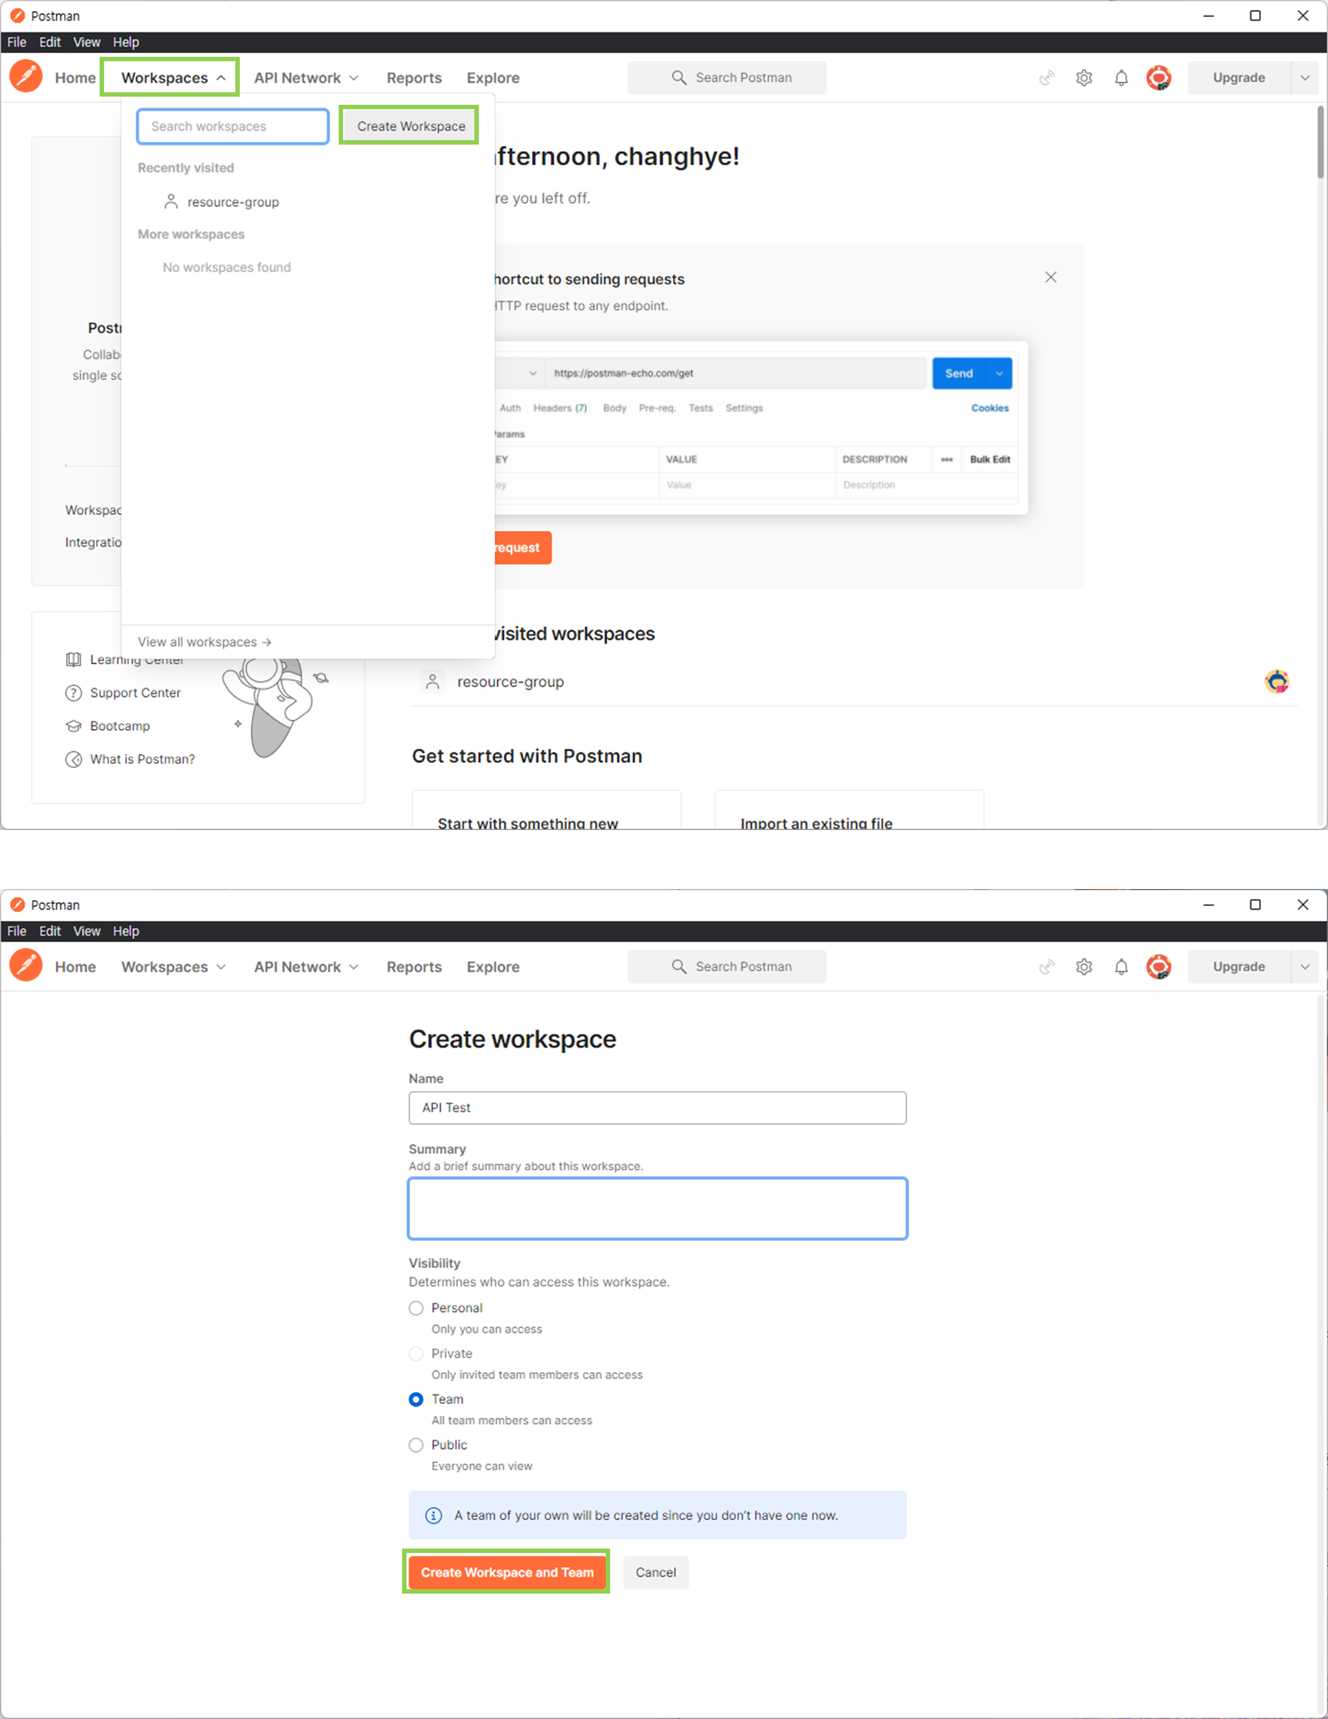Click the search magnifier icon in bottom window
The height and width of the screenshot is (1719, 1328).
pyautogui.click(x=679, y=966)
